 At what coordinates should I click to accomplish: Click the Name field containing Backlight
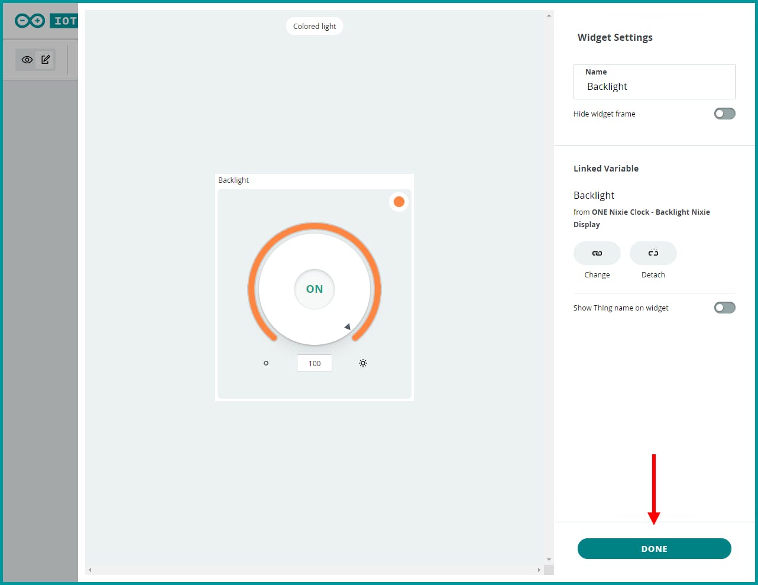pyautogui.click(x=655, y=82)
